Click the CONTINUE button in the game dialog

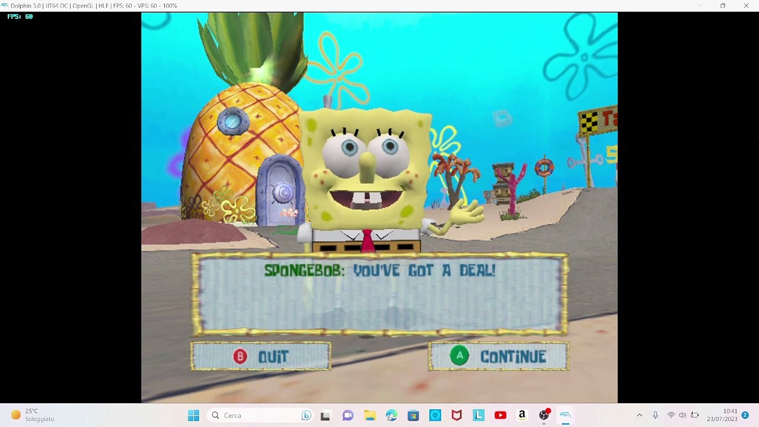(x=499, y=356)
